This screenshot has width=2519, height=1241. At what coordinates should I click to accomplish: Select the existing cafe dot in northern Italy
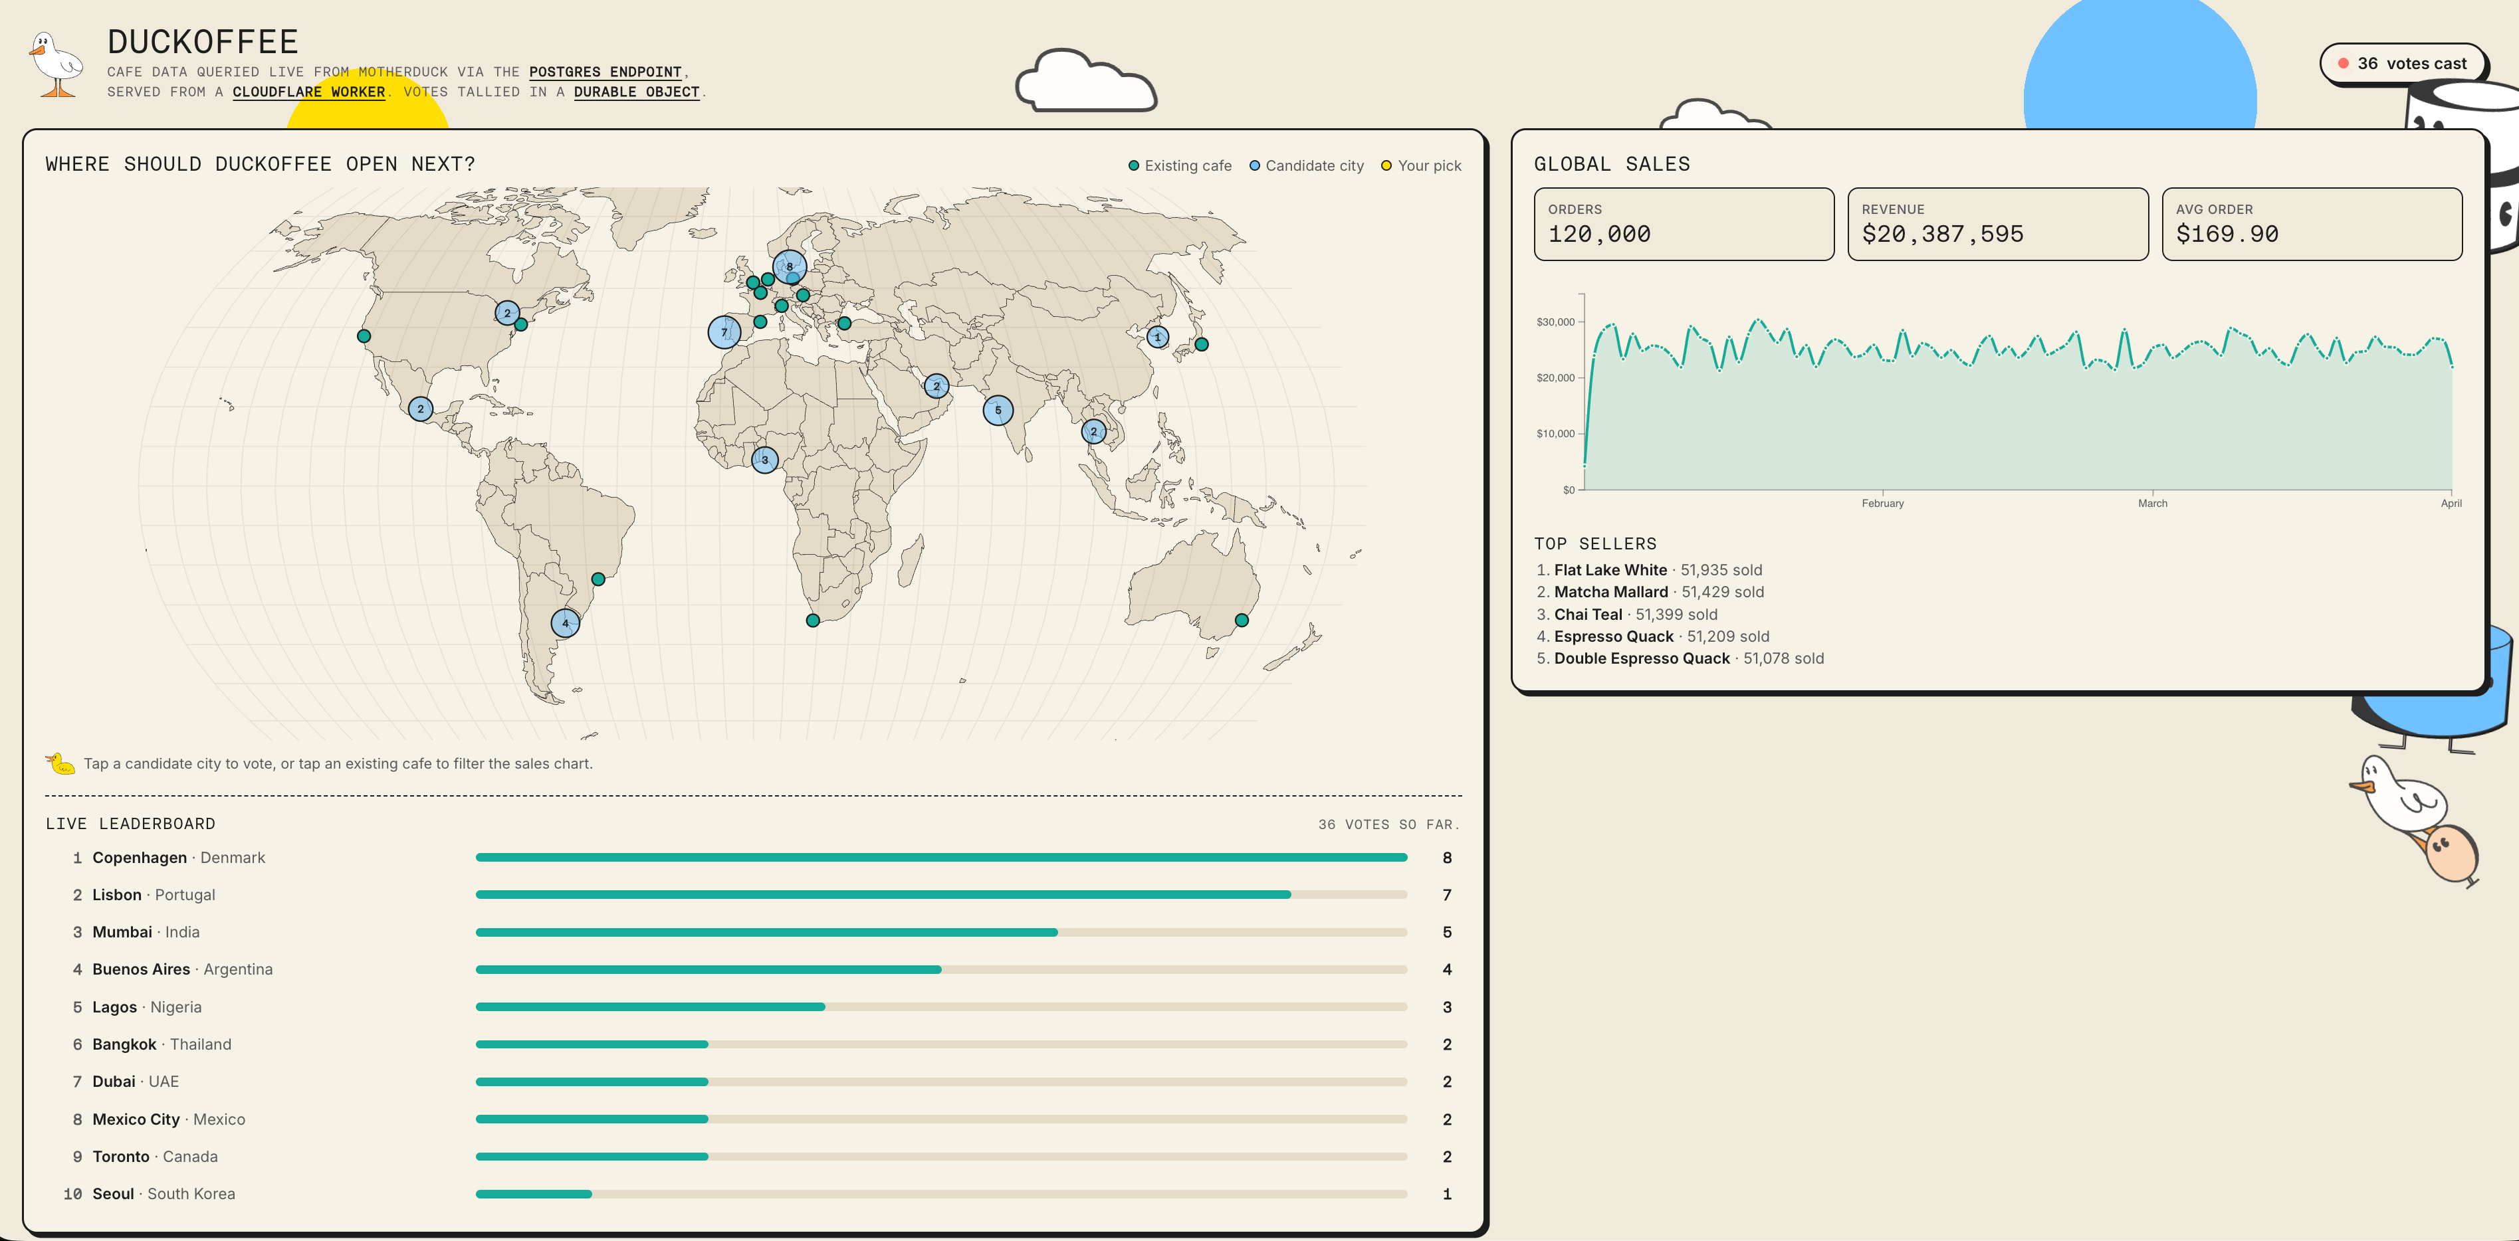[782, 306]
